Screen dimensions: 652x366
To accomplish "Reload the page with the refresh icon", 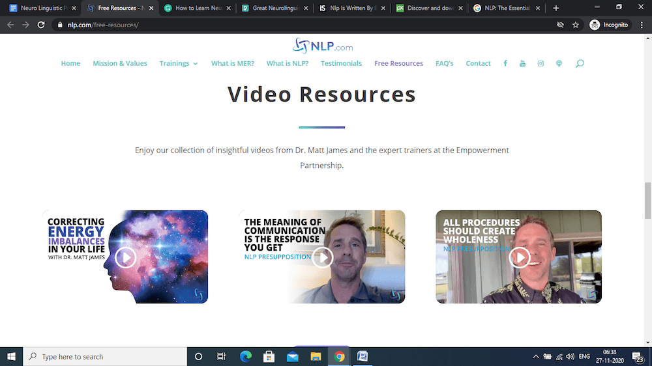I will pyautogui.click(x=41, y=25).
